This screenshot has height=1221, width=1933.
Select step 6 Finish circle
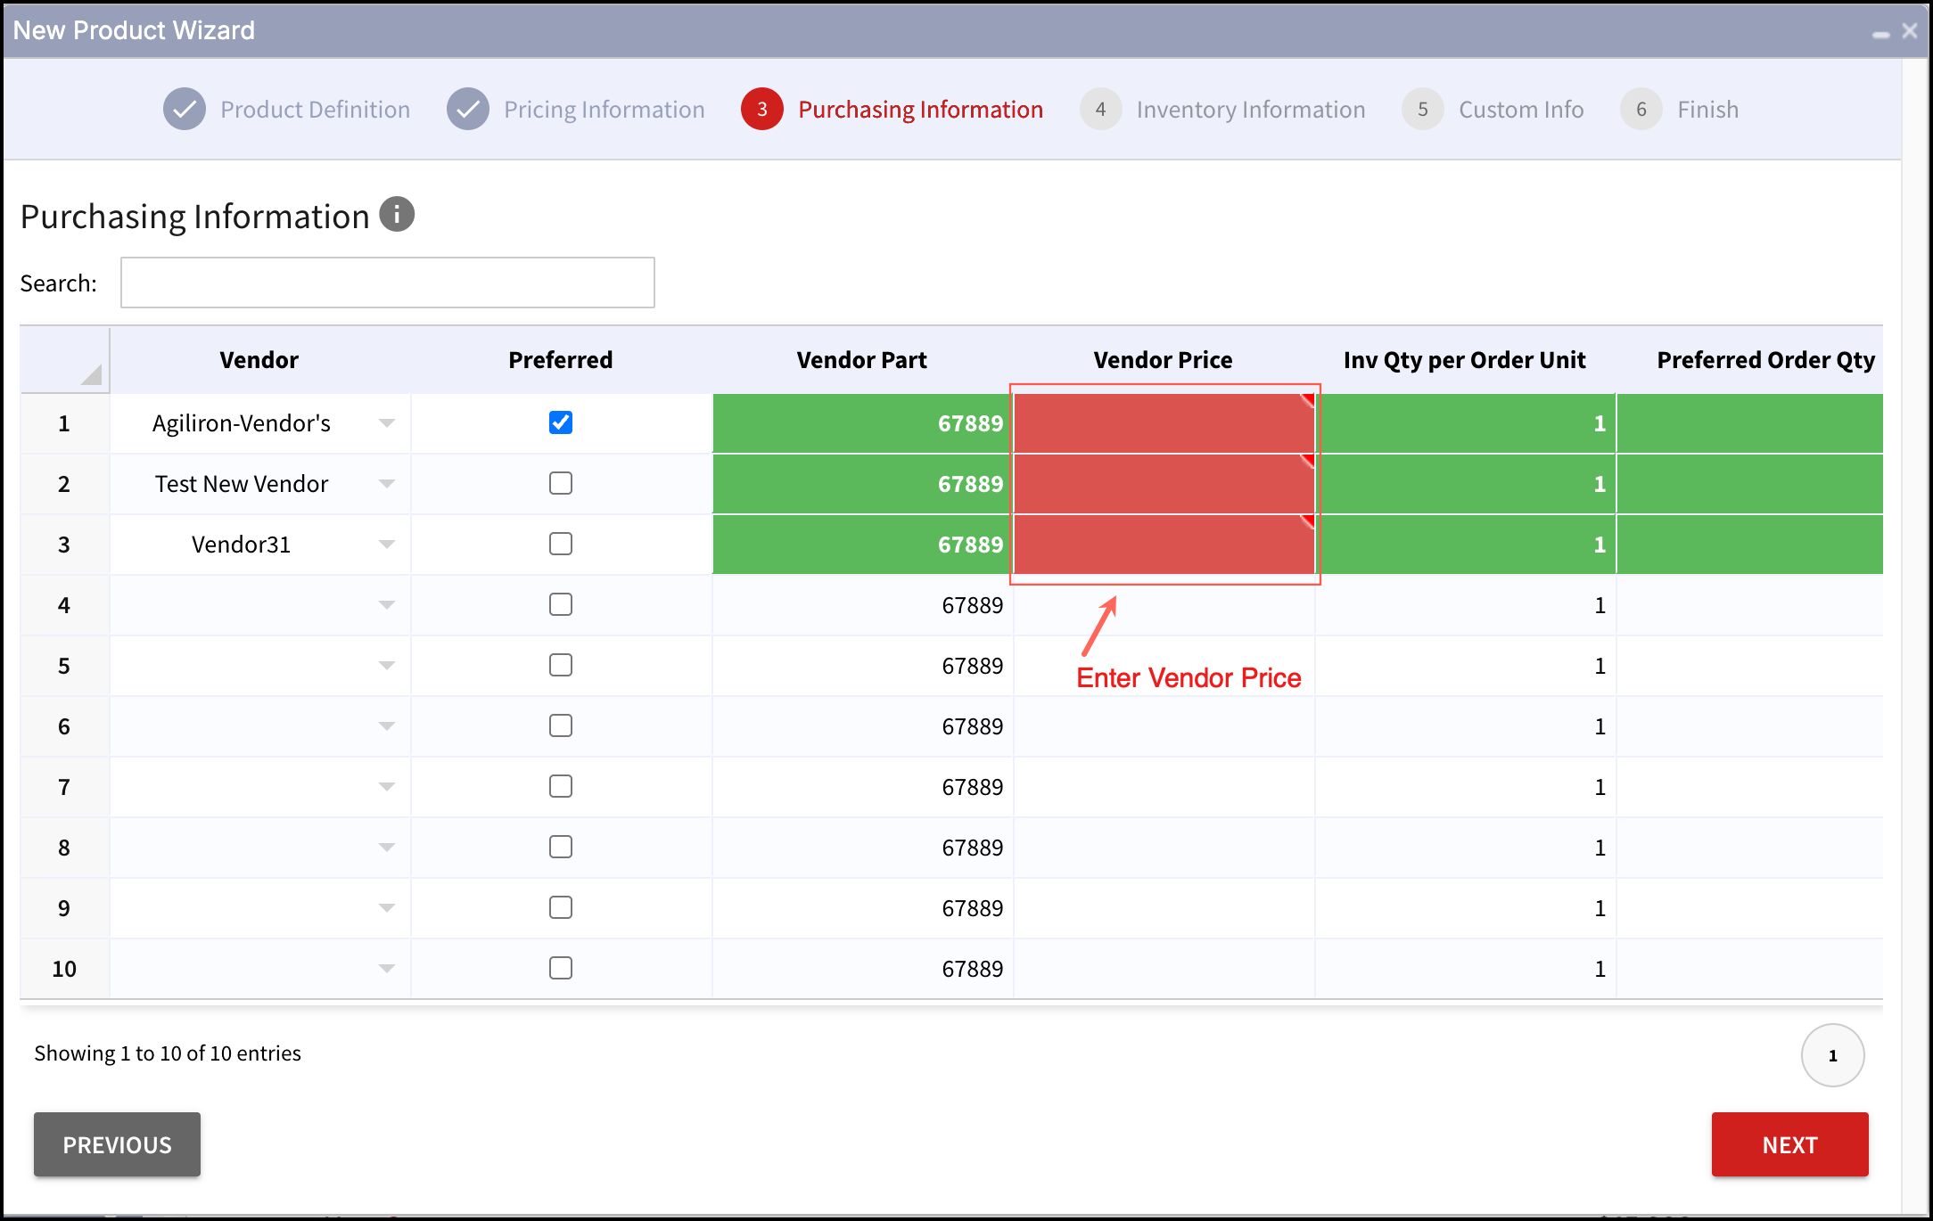coord(1641,110)
